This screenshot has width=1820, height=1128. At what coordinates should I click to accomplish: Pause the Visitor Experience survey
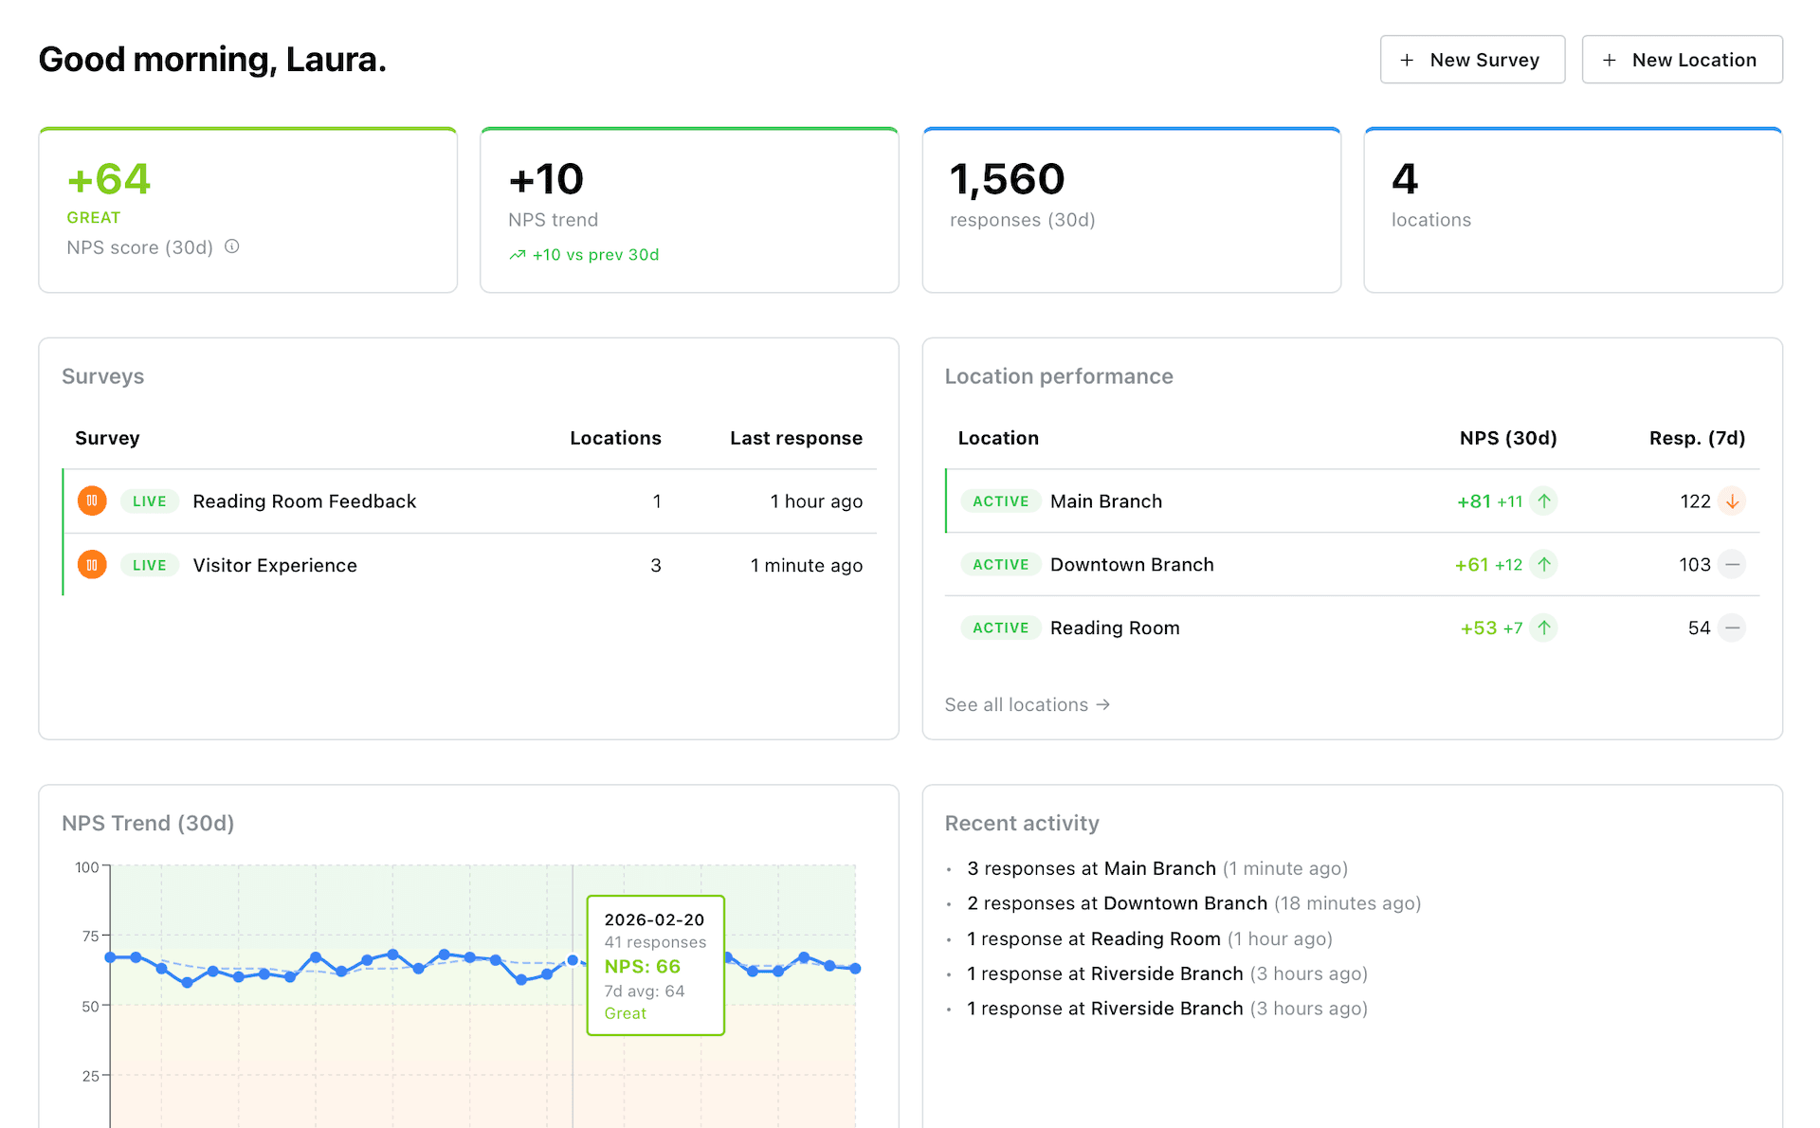[x=92, y=565]
